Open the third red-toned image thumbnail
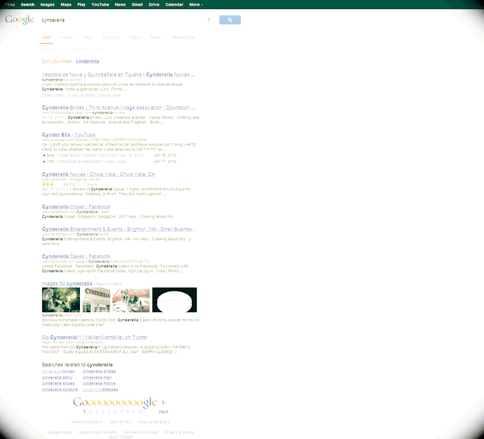This screenshot has height=439, width=484. 131,300
